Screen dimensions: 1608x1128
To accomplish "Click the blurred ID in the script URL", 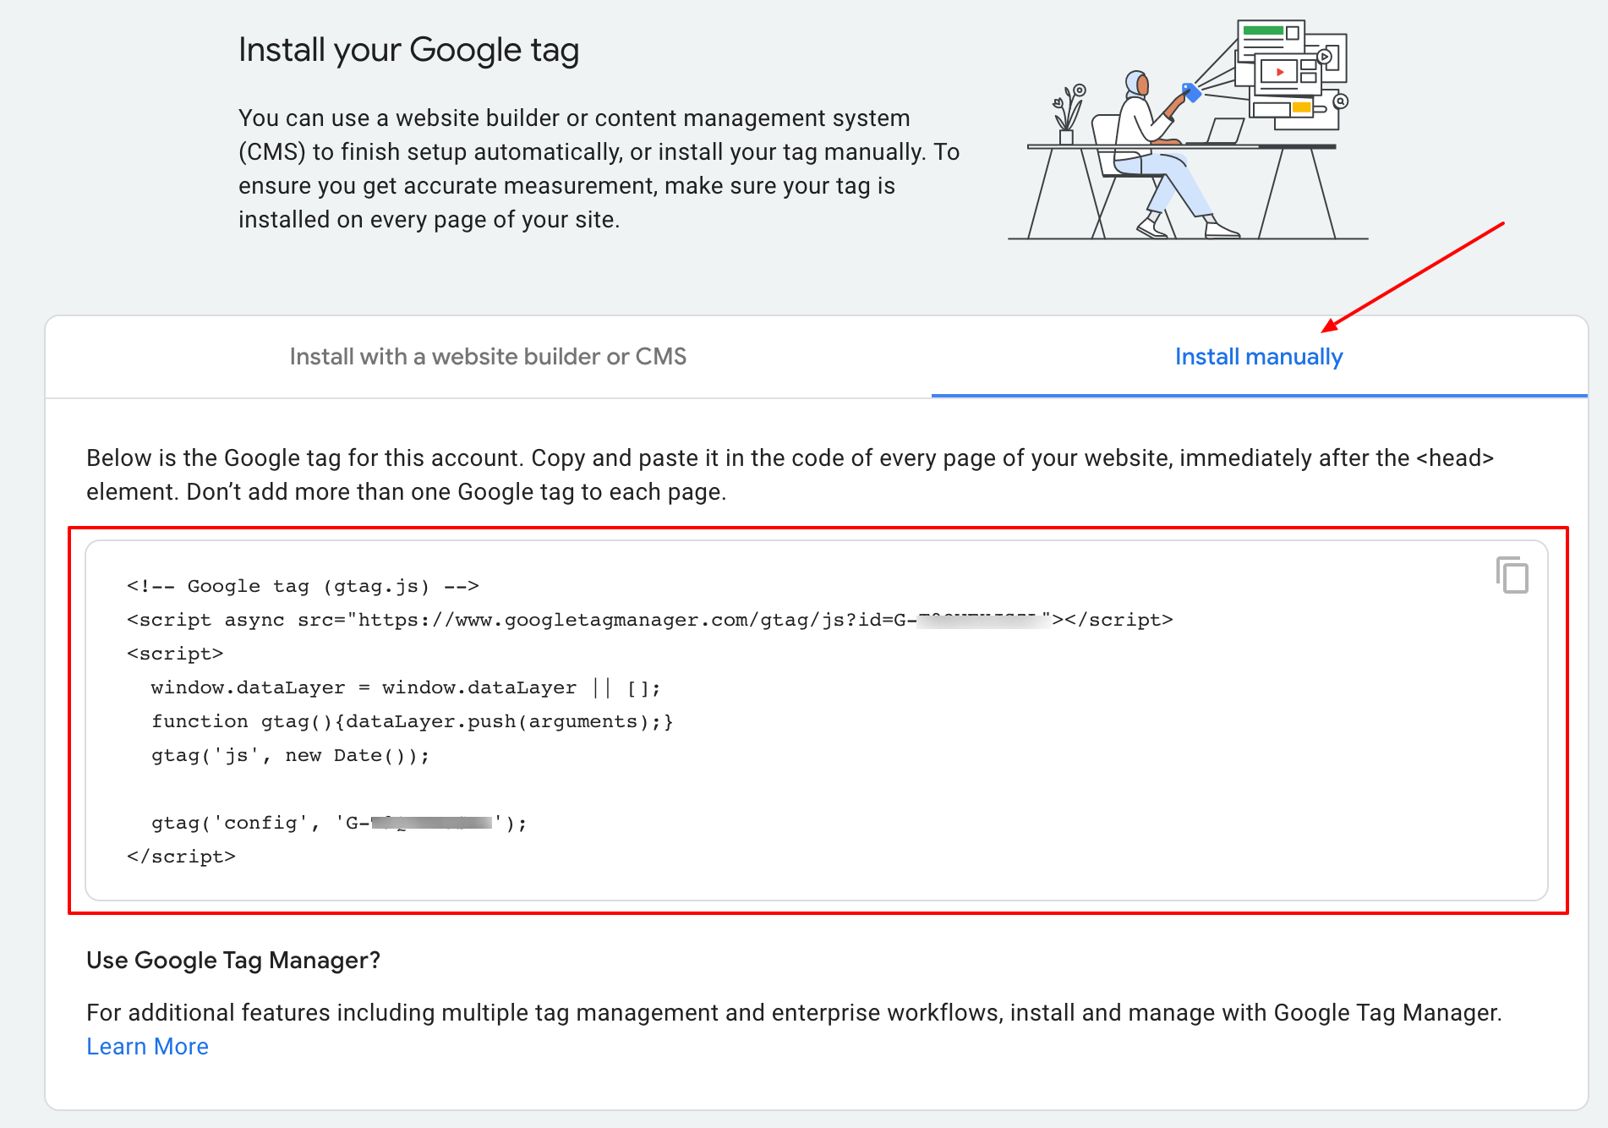I will pos(982,620).
